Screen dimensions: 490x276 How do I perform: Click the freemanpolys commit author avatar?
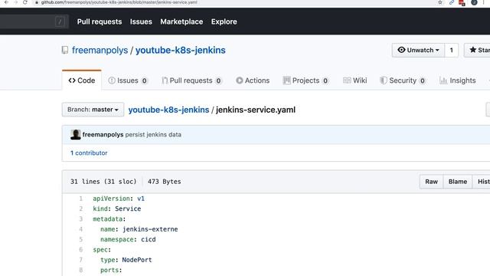point(75,135)
